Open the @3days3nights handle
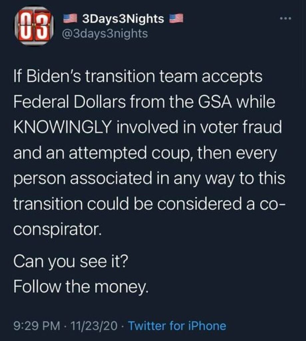Viewport: 306px width, 341px height. tap(106, 33)
